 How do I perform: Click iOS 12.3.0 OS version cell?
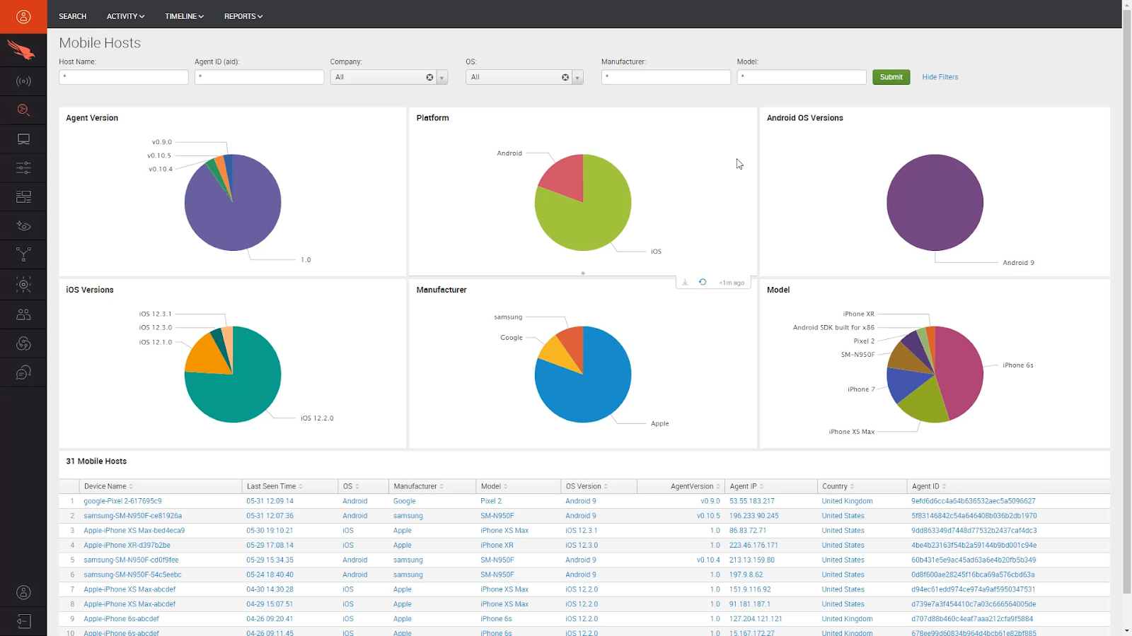pyautogui.click(x=582, y=545)
